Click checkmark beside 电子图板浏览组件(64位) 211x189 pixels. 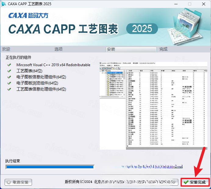[x=9, y=83]
